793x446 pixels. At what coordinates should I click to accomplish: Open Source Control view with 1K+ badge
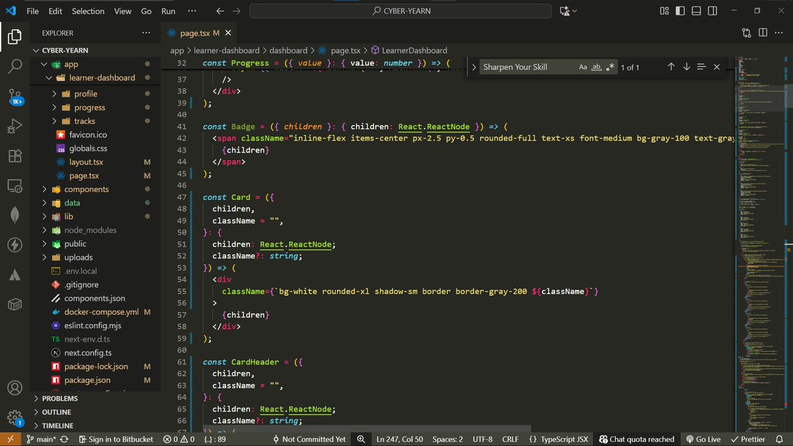click(15, 96)
